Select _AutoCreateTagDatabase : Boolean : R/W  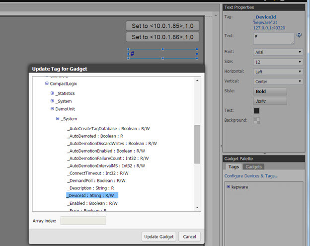(x=108, y=129)
